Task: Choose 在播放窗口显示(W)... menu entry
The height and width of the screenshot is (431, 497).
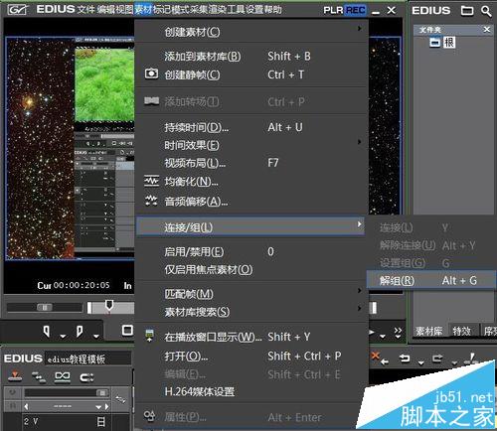Action: pos(251,337)
